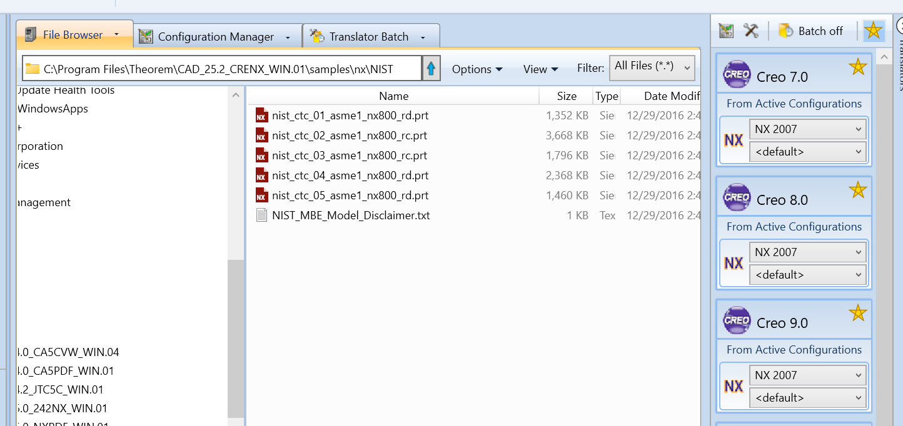Viewport: 903px width, 426px height.
Task: Open the NX 2007 dropdown under Creo 9.0
Action: click(807, 375)
